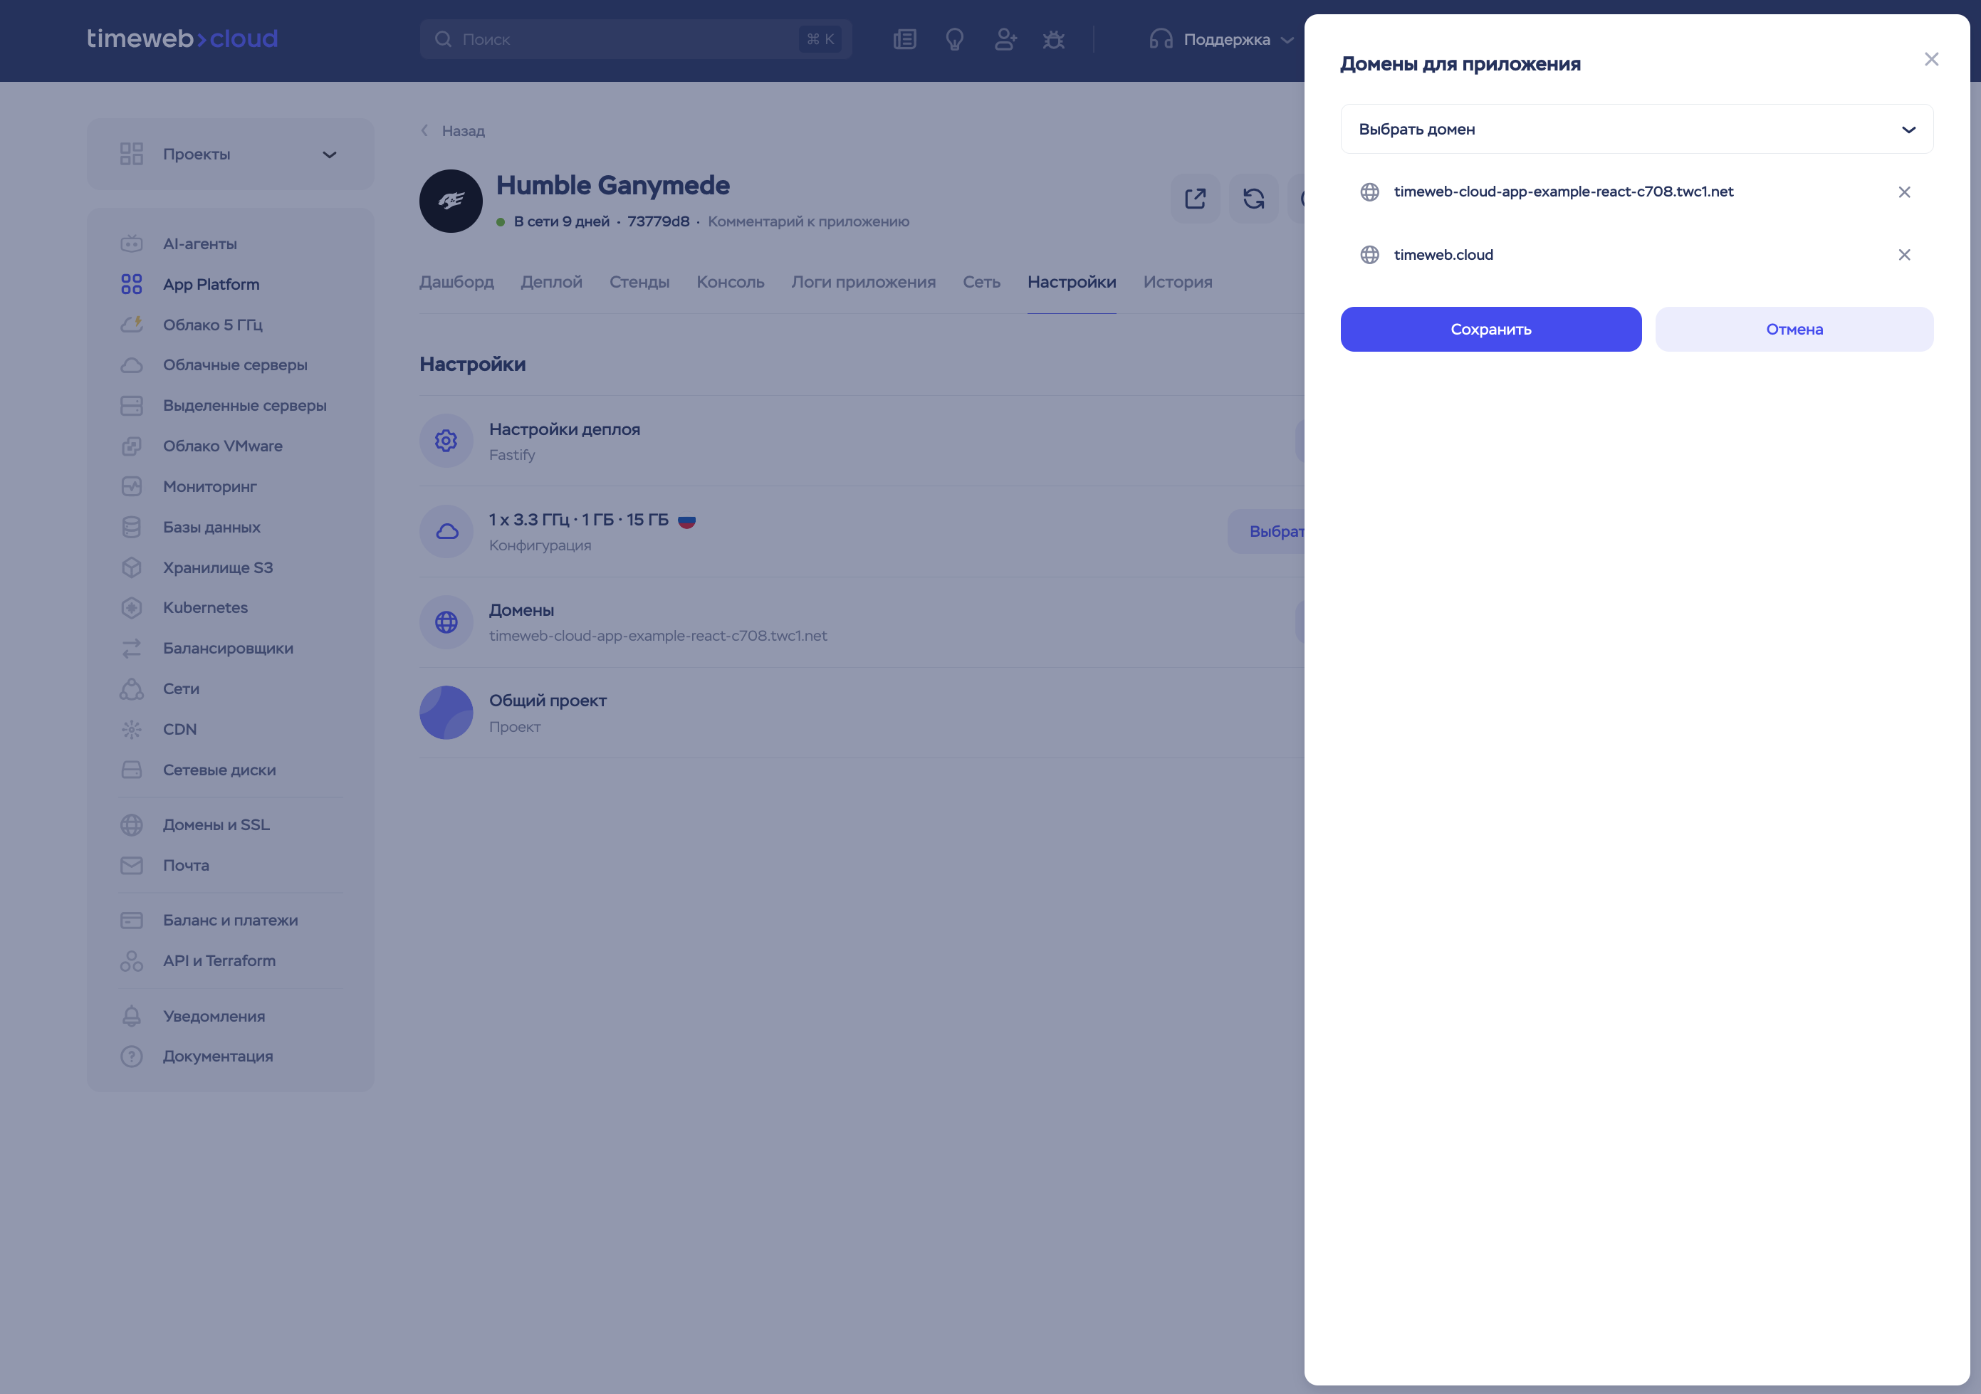The height and width of the screenshot is (1394, 1981).
Task: Open AI-агенты in sidebar
Action: point(199,244)
